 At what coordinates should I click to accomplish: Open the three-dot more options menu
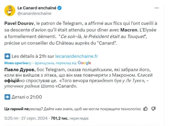157,8
